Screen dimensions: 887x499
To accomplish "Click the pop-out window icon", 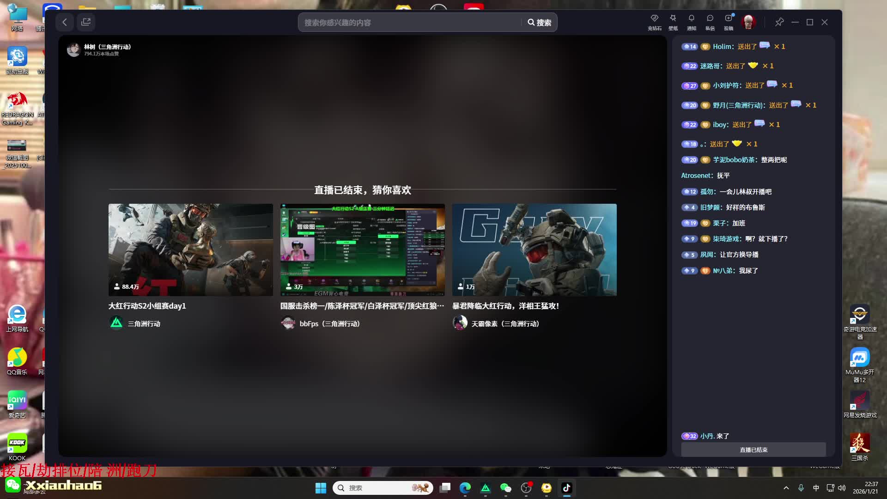I will (86, 22).
